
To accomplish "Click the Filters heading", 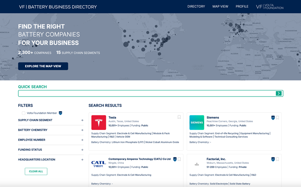I will (25, 106).
